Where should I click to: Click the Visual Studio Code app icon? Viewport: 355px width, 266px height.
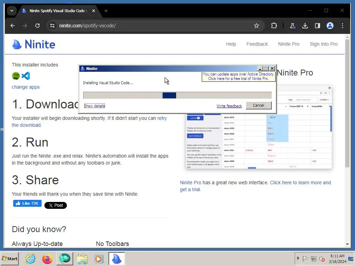26,76
